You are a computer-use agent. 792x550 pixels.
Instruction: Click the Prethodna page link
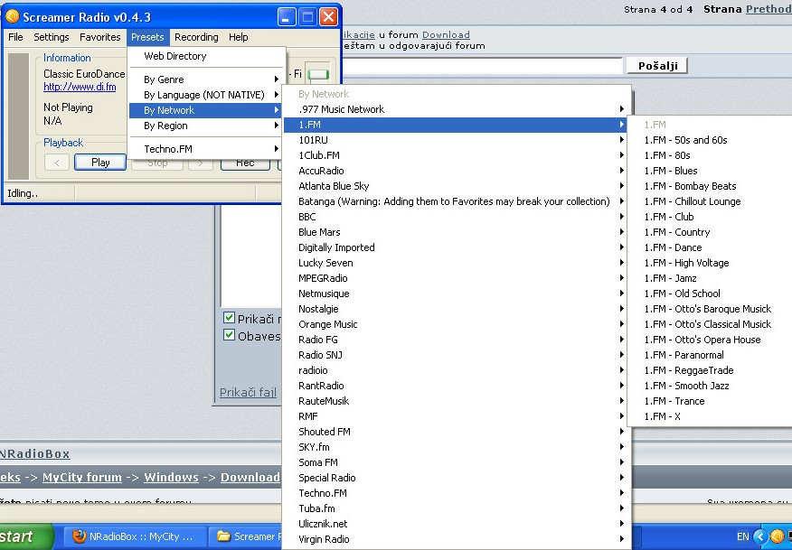click(x=768, y=9)
